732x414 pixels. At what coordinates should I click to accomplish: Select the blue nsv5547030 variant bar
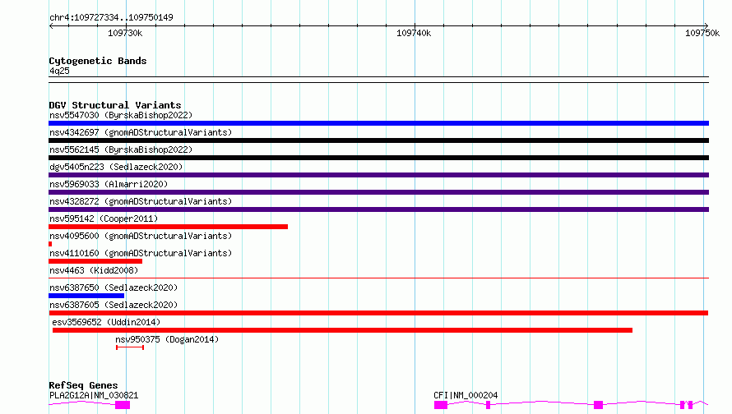(378, 123)
